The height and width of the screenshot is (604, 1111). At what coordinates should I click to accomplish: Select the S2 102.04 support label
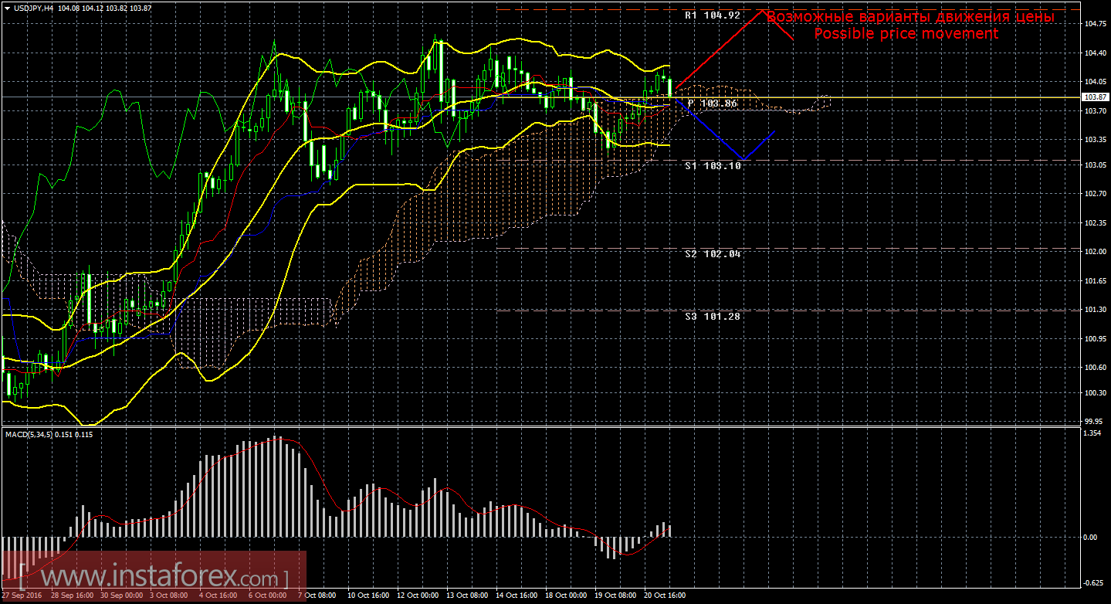(713, 253)
